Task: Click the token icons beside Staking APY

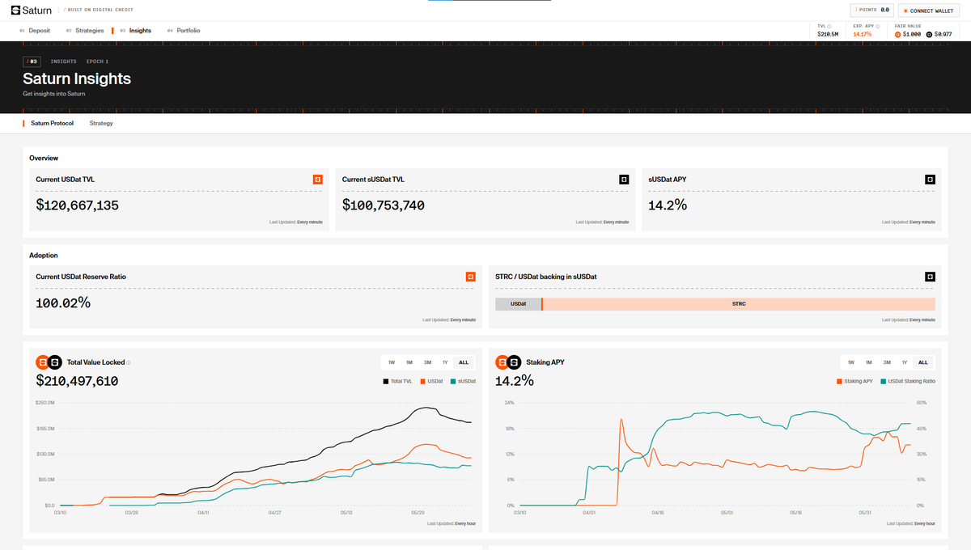Action: [x=508, y=362]
